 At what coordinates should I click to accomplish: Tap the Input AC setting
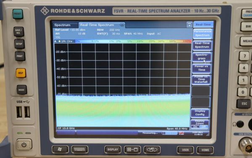154,34
